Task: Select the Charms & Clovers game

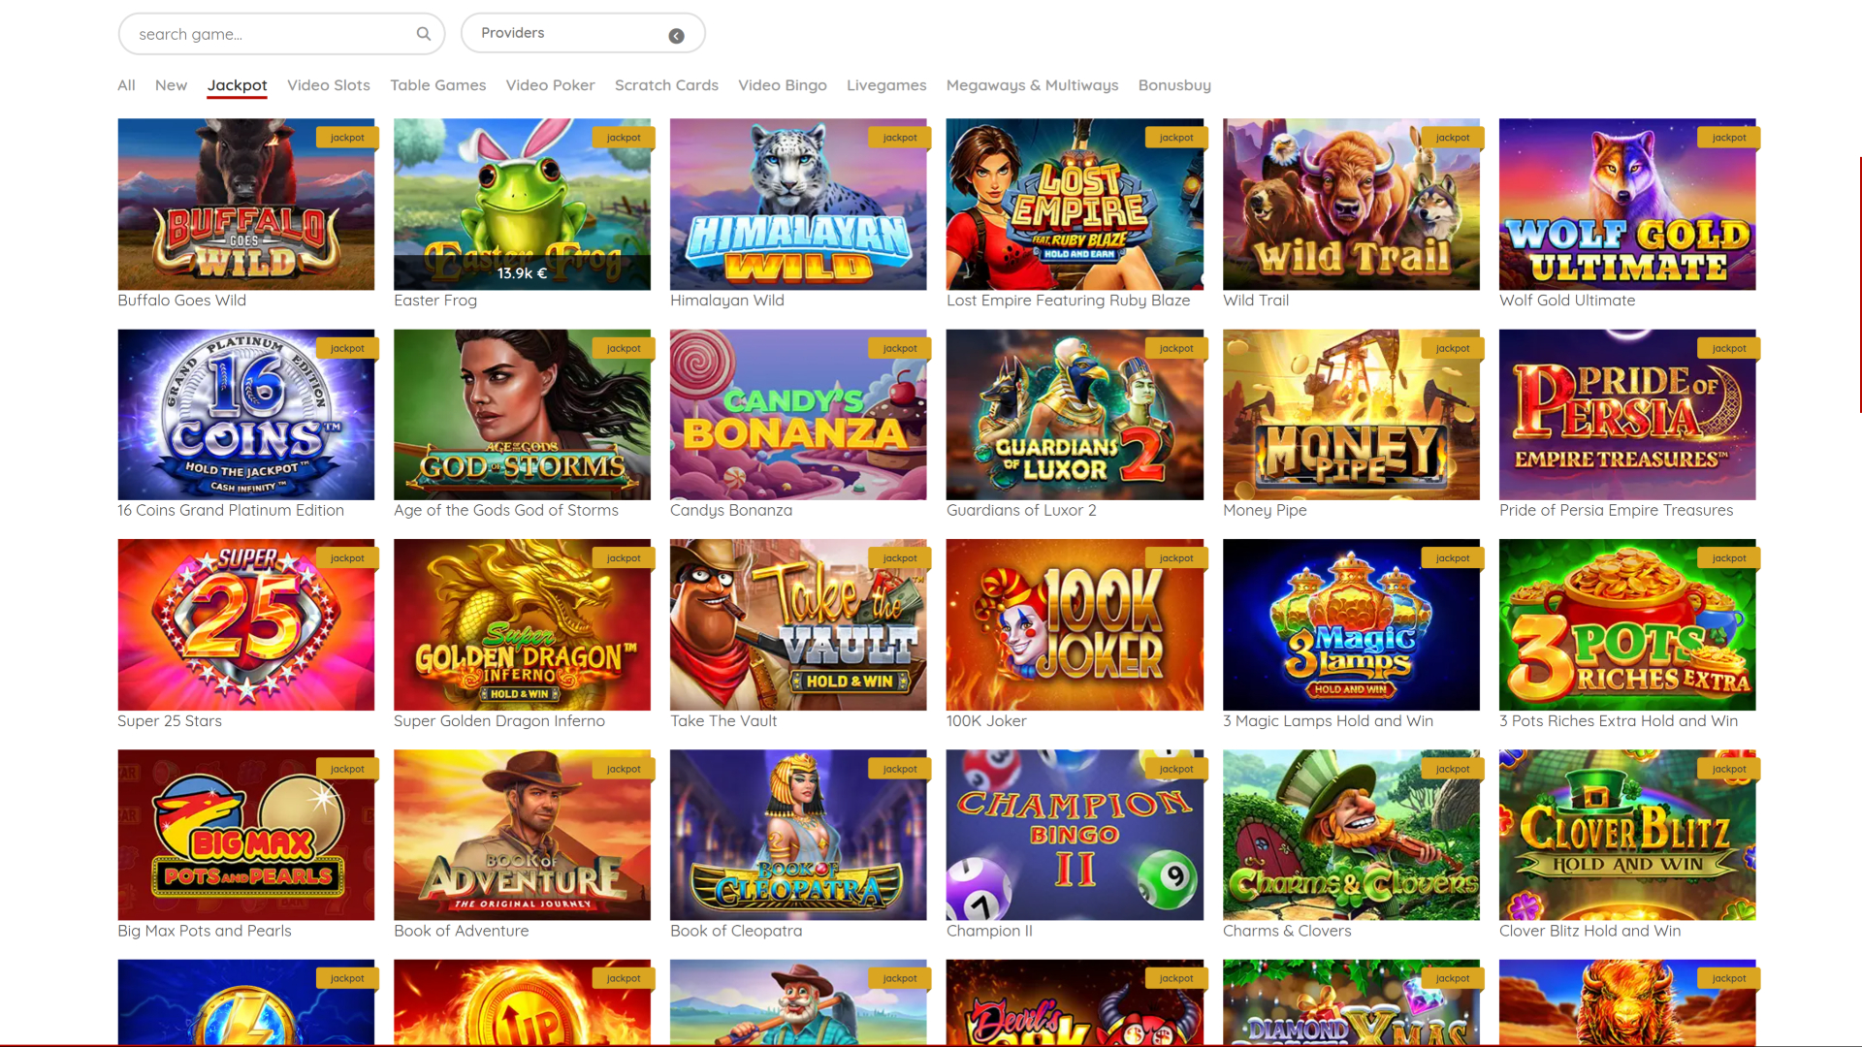Action: tap(1351, 835)
